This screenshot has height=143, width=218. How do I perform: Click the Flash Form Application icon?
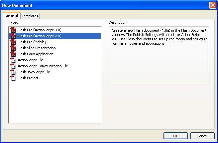pyautogui.click(x=13, y=54)
